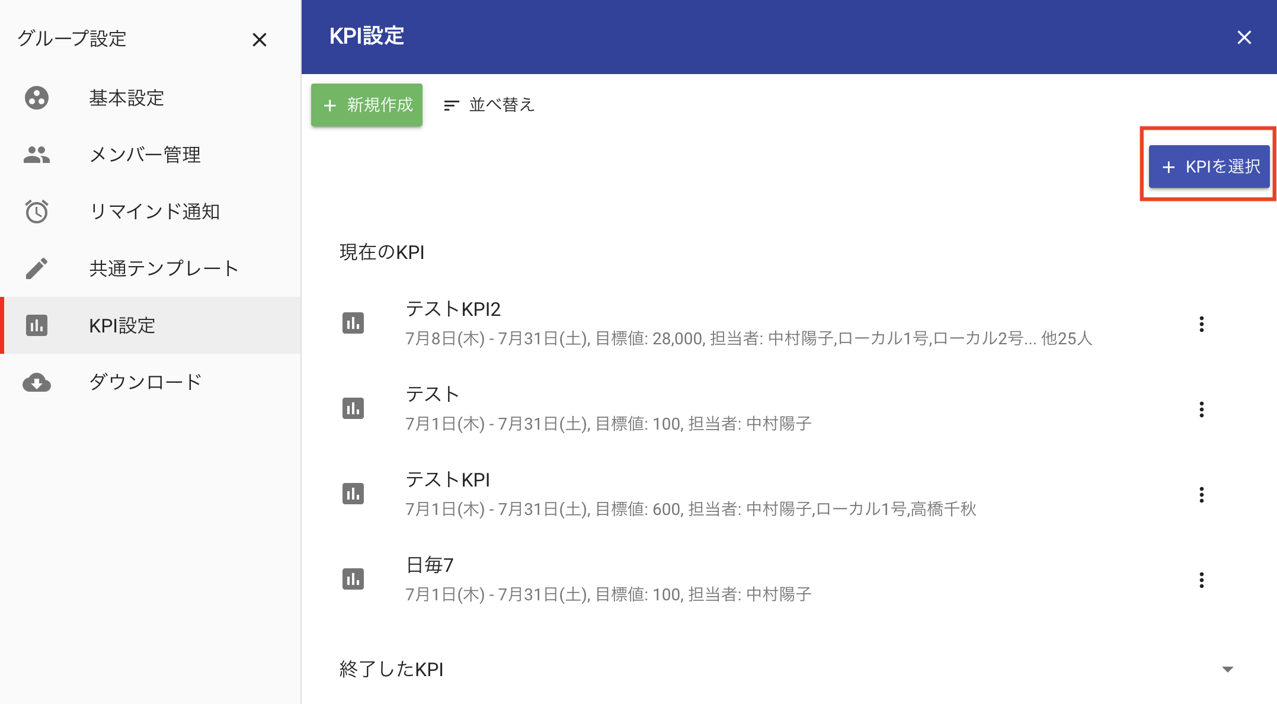Open more options for テストKPI2
This screenshot has height=704, width=1277.
[1202, 324]
